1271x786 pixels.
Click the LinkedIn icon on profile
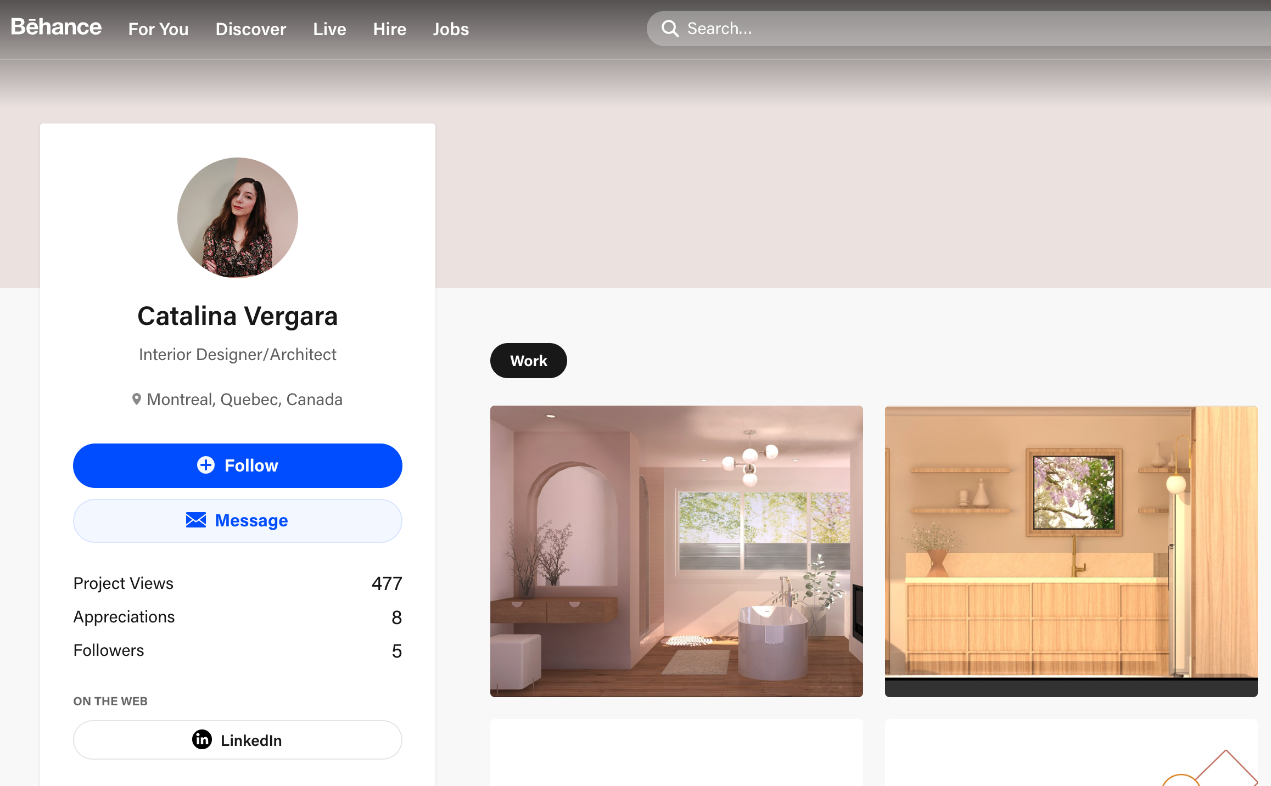[203, 740]
